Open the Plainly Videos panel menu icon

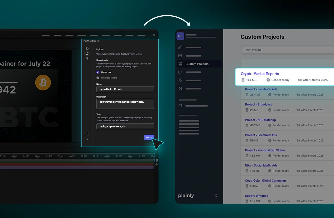point(98,41)
